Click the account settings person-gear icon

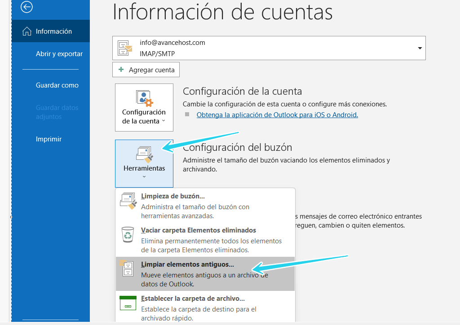click(x=144, y=98)
